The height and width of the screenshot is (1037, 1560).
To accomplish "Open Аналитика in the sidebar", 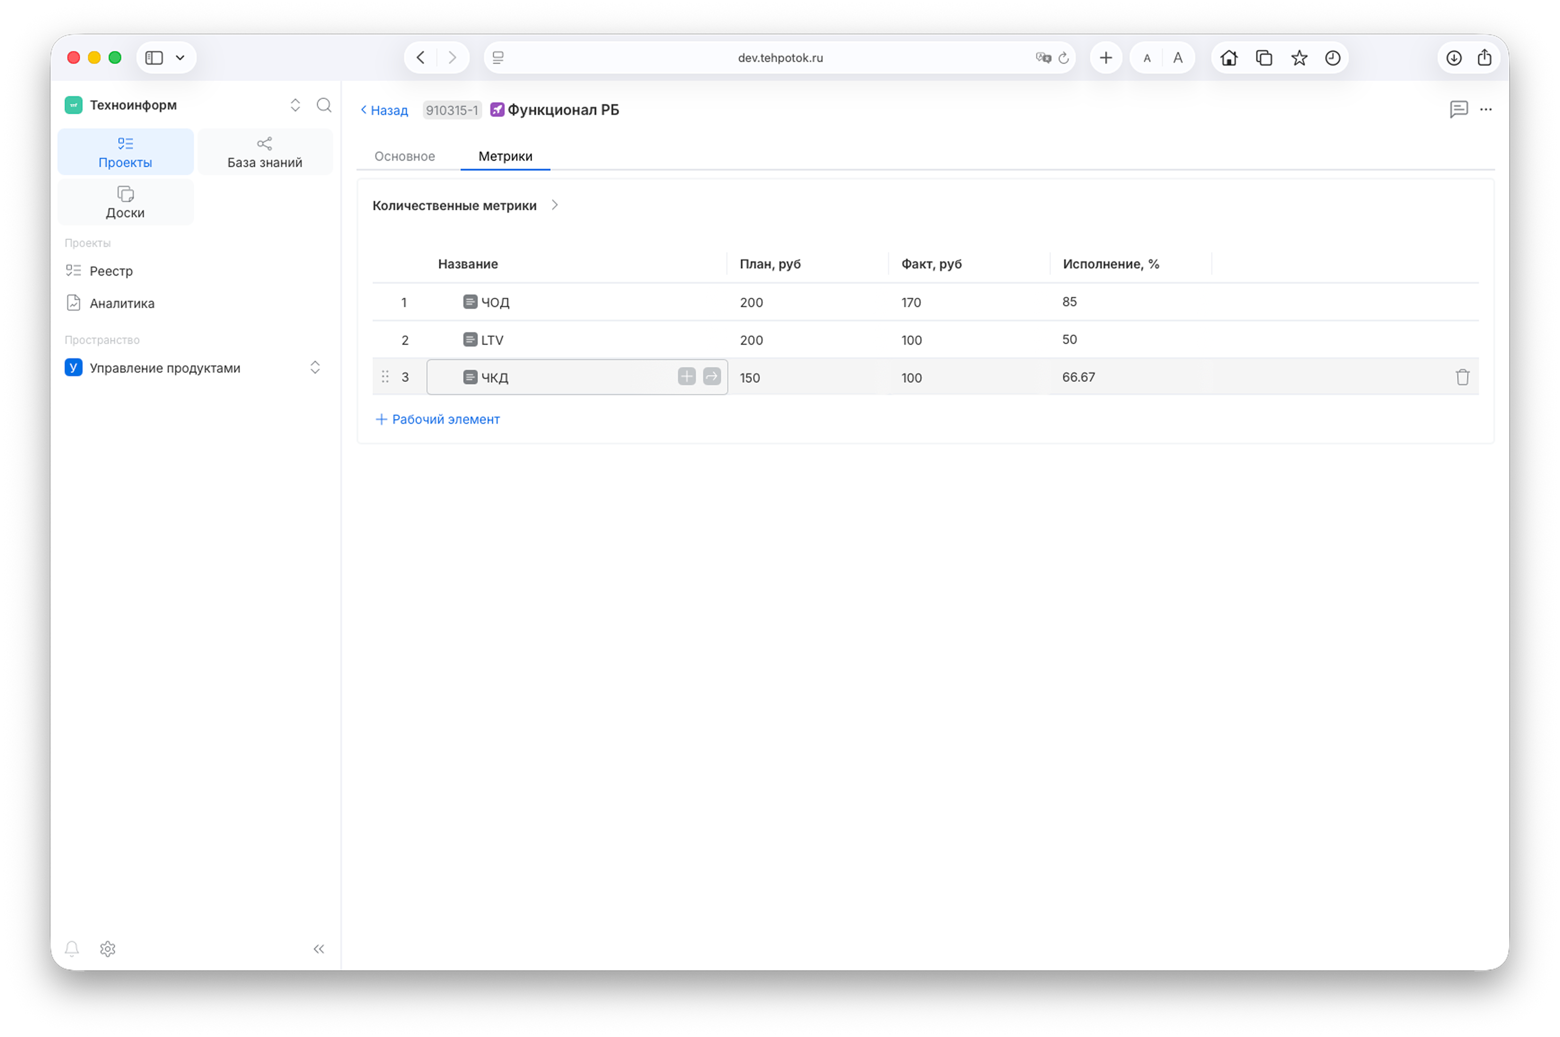I will (x=122, y=303).
